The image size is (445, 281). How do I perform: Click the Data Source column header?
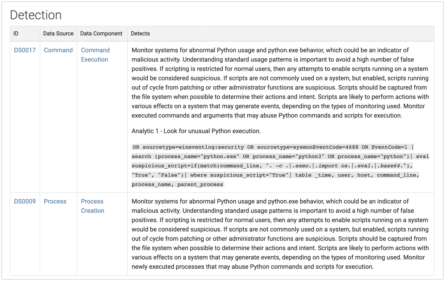58,33
